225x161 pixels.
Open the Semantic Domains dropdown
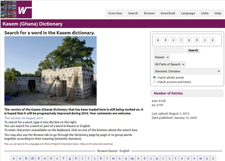(x=187, y=71)
